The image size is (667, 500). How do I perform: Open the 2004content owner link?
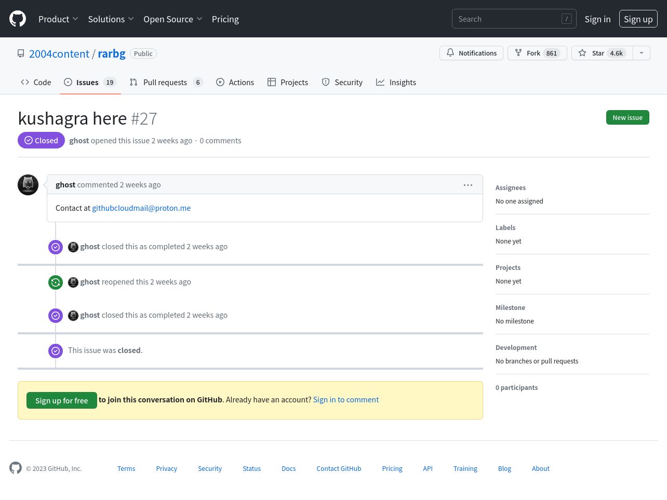point(59,53)
